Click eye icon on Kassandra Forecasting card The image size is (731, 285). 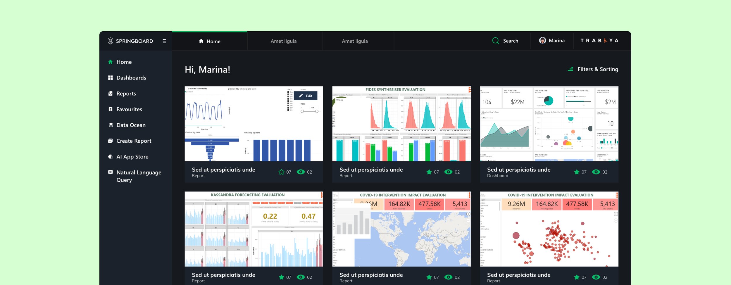click(x=301, y=277)
